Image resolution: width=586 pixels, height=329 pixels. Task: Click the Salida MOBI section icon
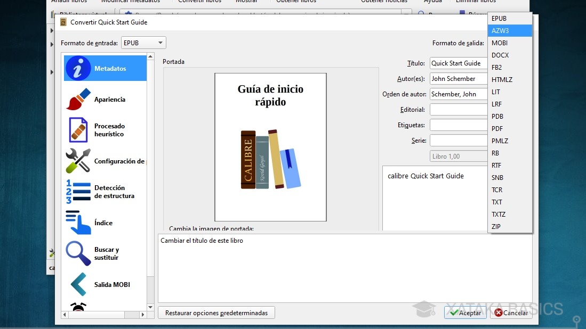tap(78, 284)
